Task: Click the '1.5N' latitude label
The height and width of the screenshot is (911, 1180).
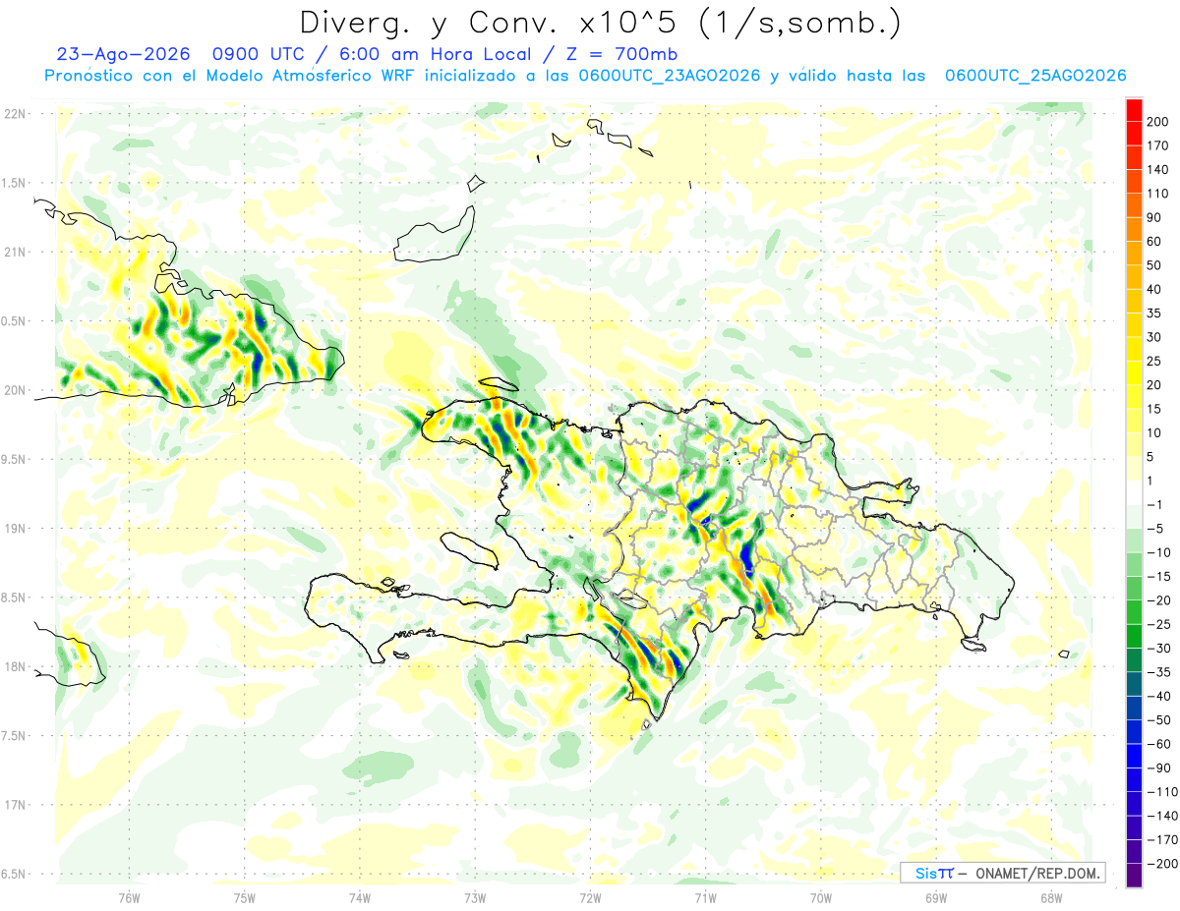Action: [14, 183]
